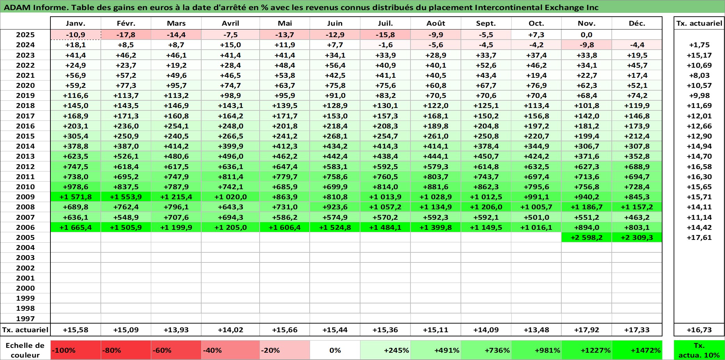The width and height of the screenshot is (725, 360).
Task: Click the 2009 row label
Action: click(x=25, y=197)
